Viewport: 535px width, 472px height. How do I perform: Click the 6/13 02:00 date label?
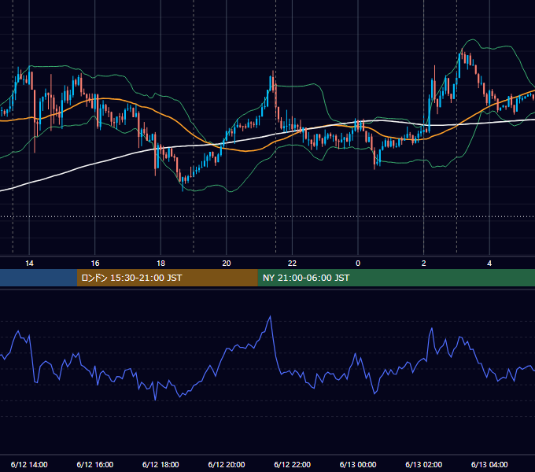coord(424,464)
